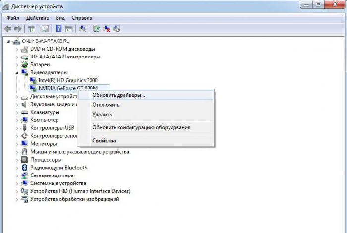Open Help with the blue question-mark icon

(x=58, y=29)
